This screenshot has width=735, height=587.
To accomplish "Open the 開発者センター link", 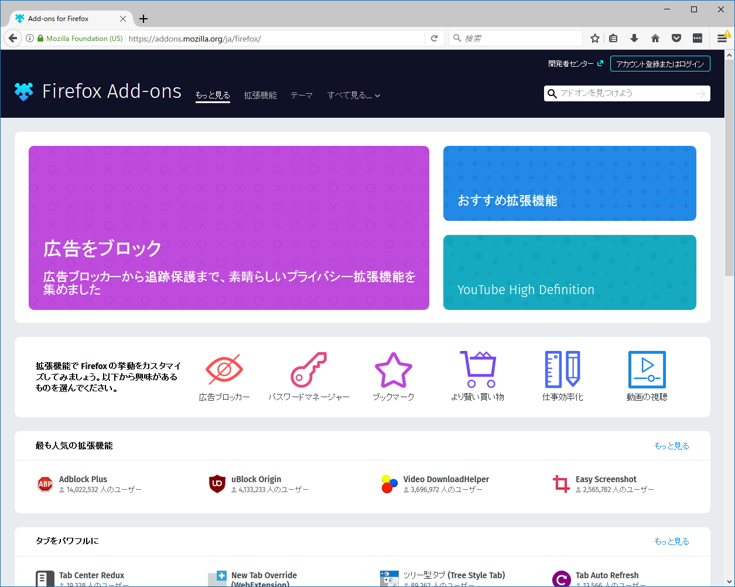I will (572, 64).
